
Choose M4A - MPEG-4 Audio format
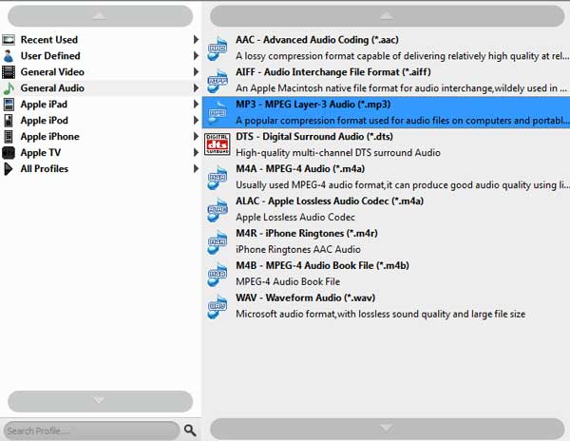coord(386,177)
